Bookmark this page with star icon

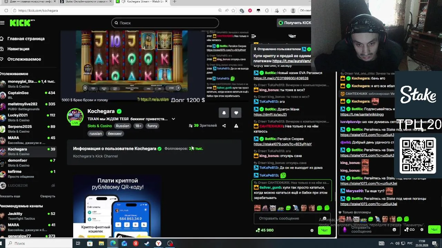point(233,11)
